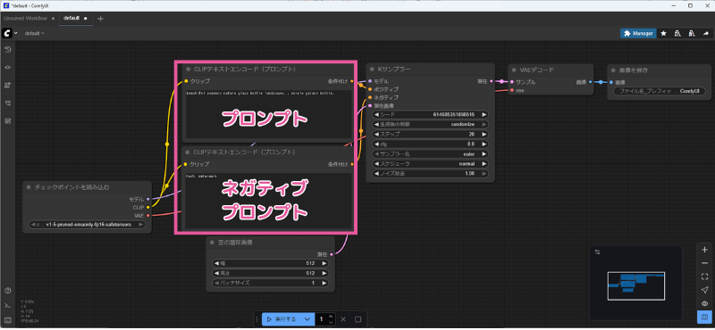Click the ComfyUI logo menu
Image resolution: width=715 pixels, height=330 pixels.
pos(7,33)
